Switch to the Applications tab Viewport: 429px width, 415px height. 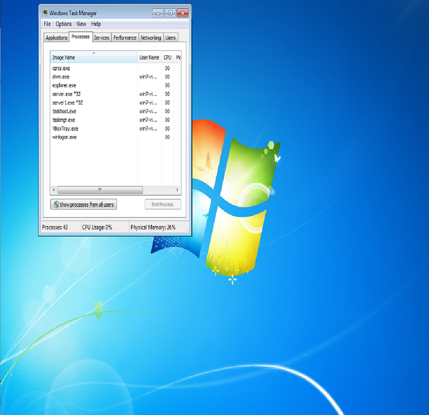(56, 38)
